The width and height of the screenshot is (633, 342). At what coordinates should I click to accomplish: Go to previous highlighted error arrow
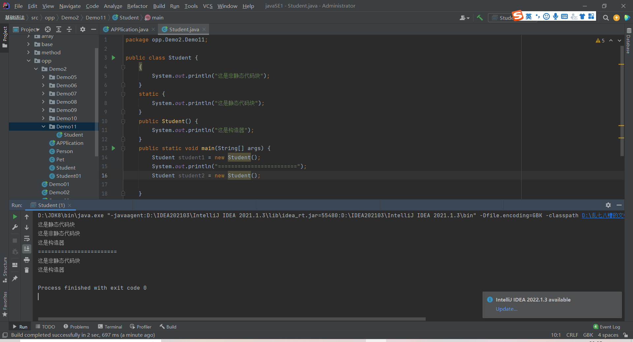point(611,40)
